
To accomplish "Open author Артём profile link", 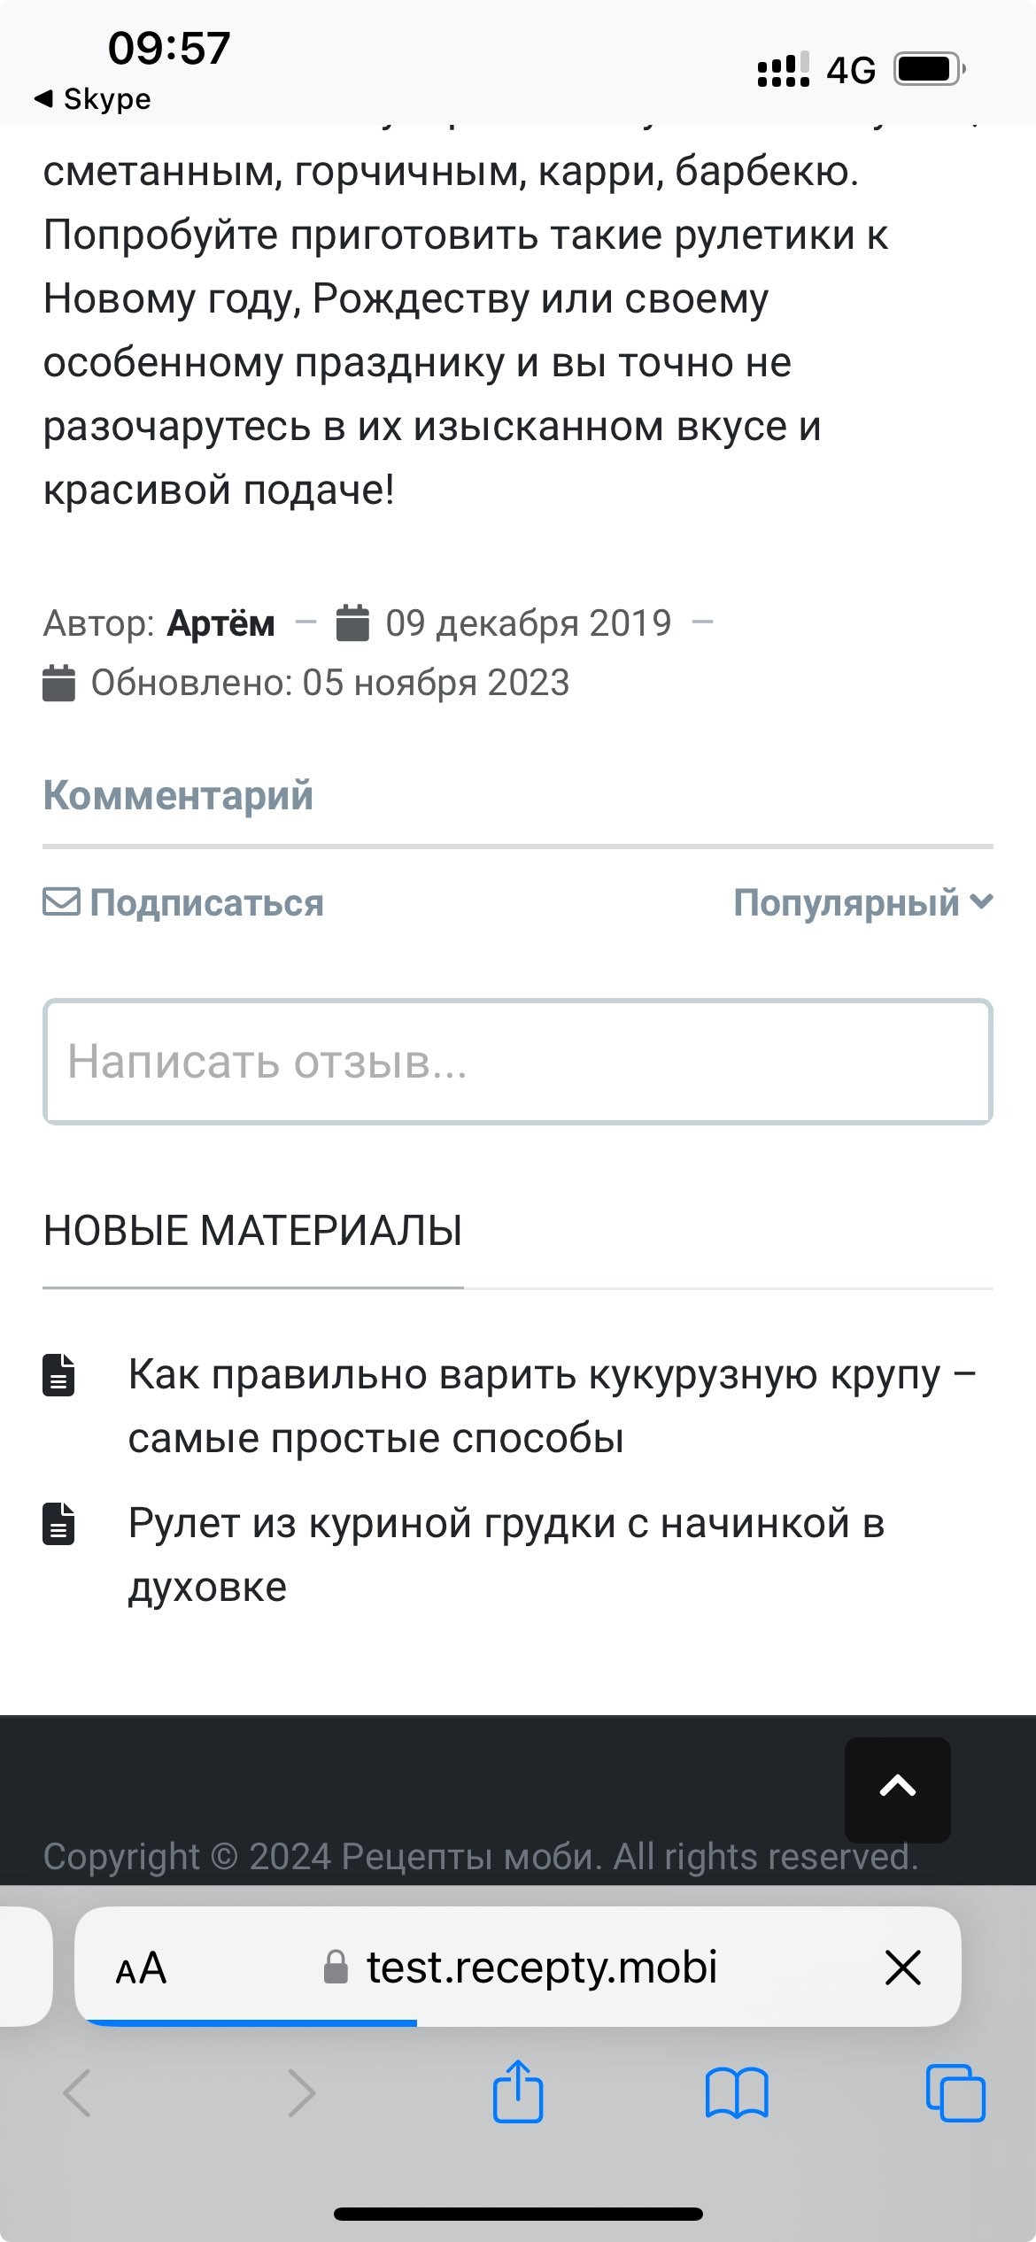I will click(221, 623).
